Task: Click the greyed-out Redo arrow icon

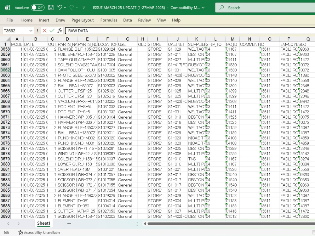Action: [72, 8]
